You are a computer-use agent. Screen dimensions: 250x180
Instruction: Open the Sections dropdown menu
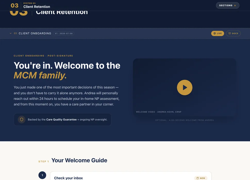tap(228, 5)
